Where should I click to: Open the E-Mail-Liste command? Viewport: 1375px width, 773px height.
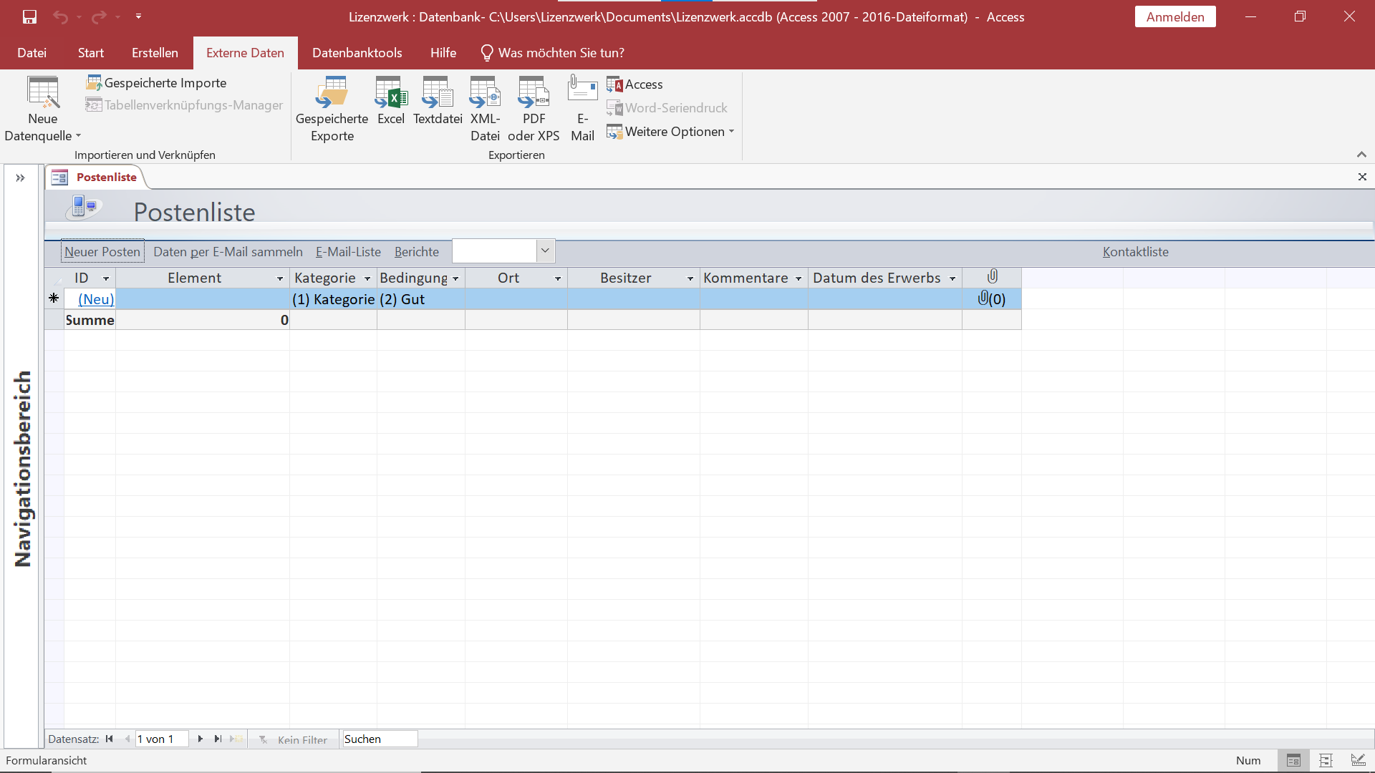pyautogui.click(x=348, y=252)
